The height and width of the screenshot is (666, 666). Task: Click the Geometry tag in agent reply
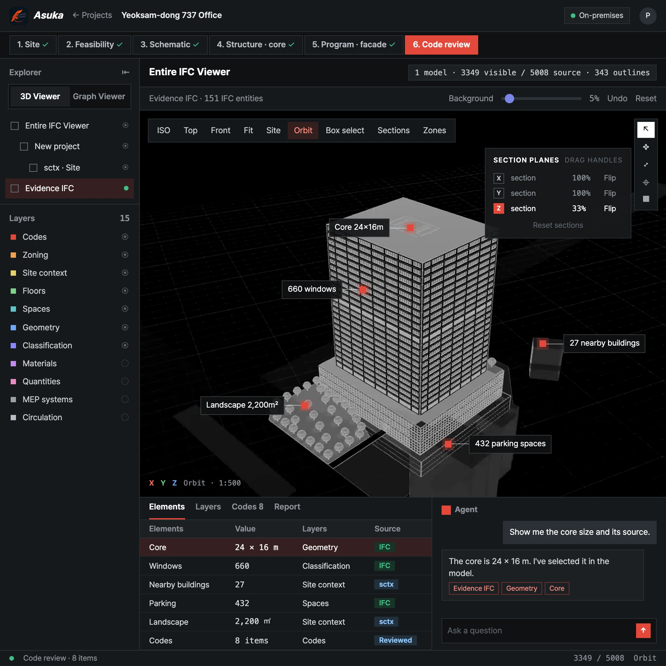[521, 588]
